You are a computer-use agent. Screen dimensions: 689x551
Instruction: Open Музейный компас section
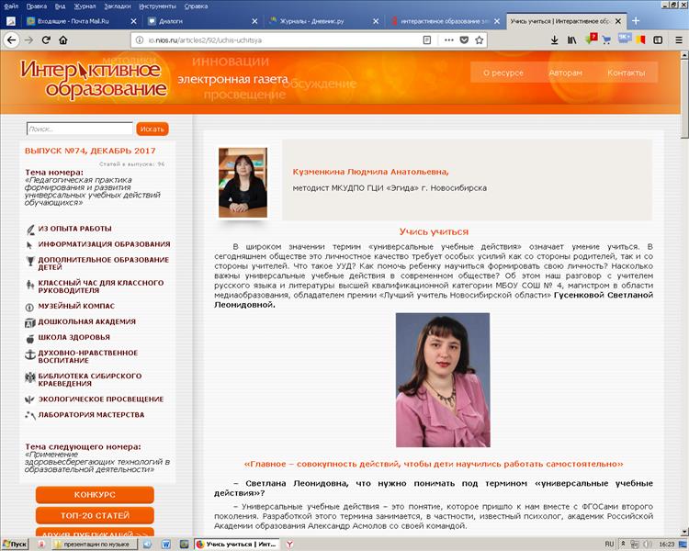[76, 306]
